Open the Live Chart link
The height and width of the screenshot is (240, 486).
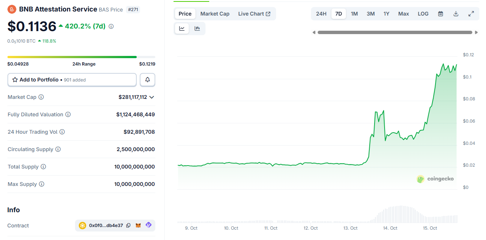click(x=254, y=14)
